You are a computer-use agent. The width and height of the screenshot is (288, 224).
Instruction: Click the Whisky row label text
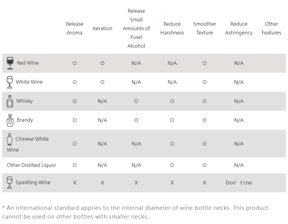25,101
